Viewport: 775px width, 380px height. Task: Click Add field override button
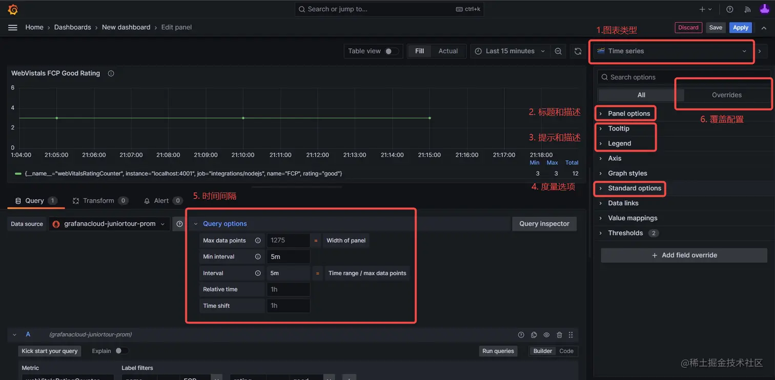tap(684, 255)
